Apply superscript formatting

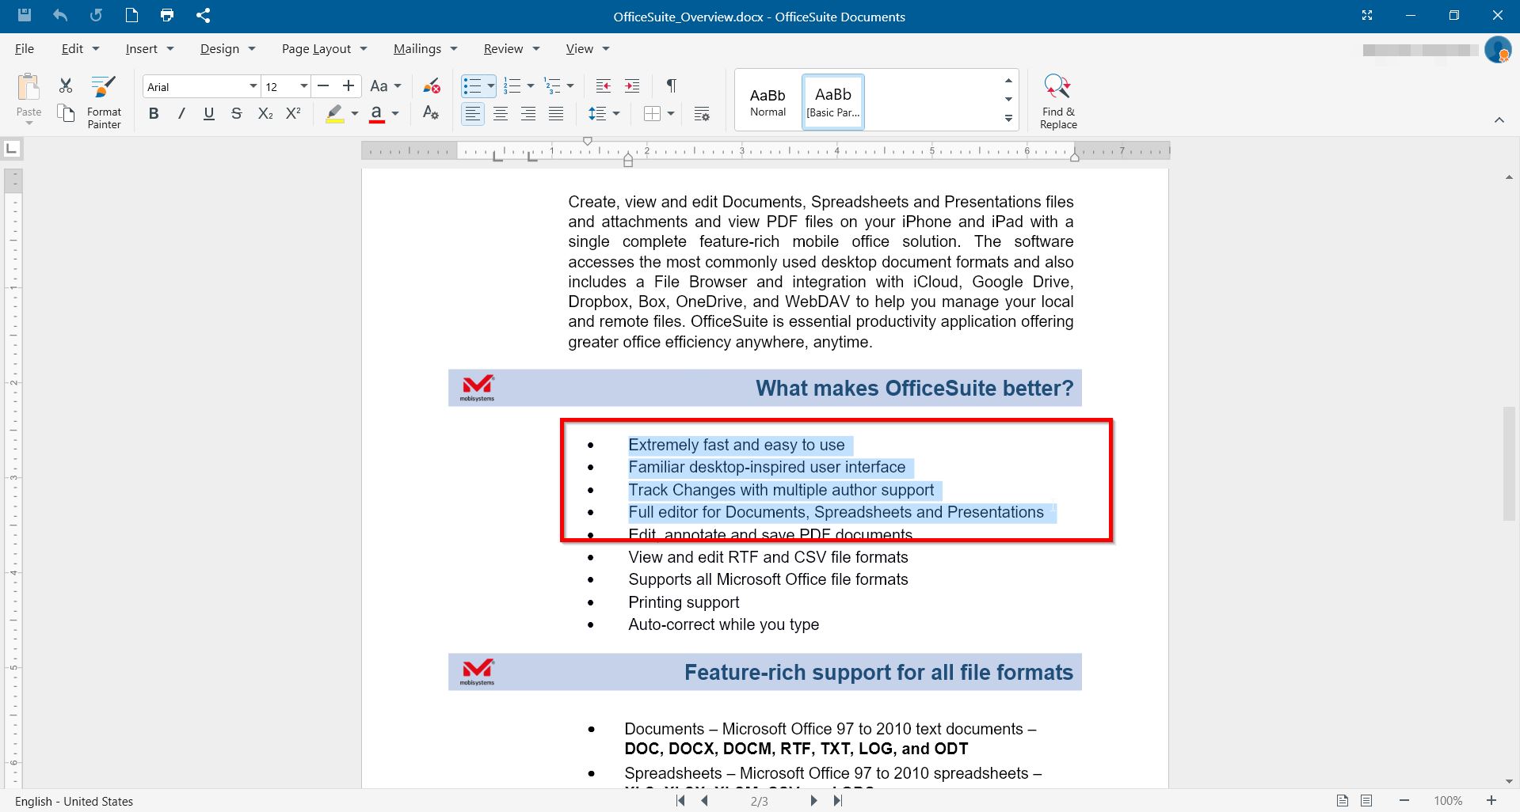(x=293, y=114)
